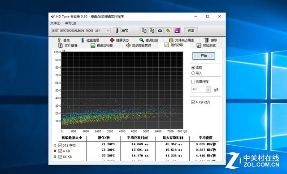
Task: Switch to the 文件基准 file benchmark tab
Action: click(x=68, y=46)
